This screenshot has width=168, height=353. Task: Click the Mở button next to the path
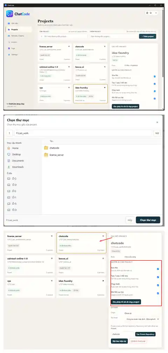coord(157,133)
